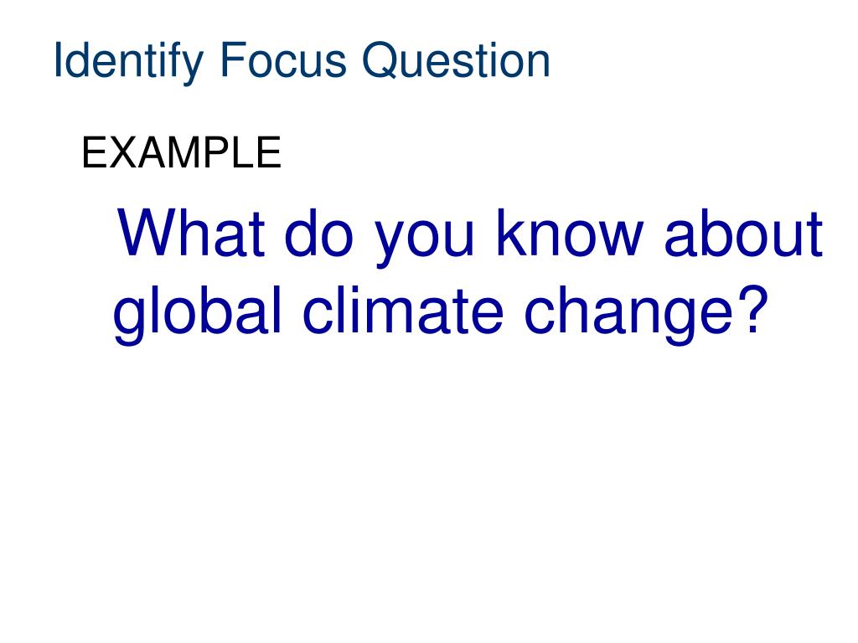Click the word "change" in the question
858x643 pixels.
[x=628, y=315]
